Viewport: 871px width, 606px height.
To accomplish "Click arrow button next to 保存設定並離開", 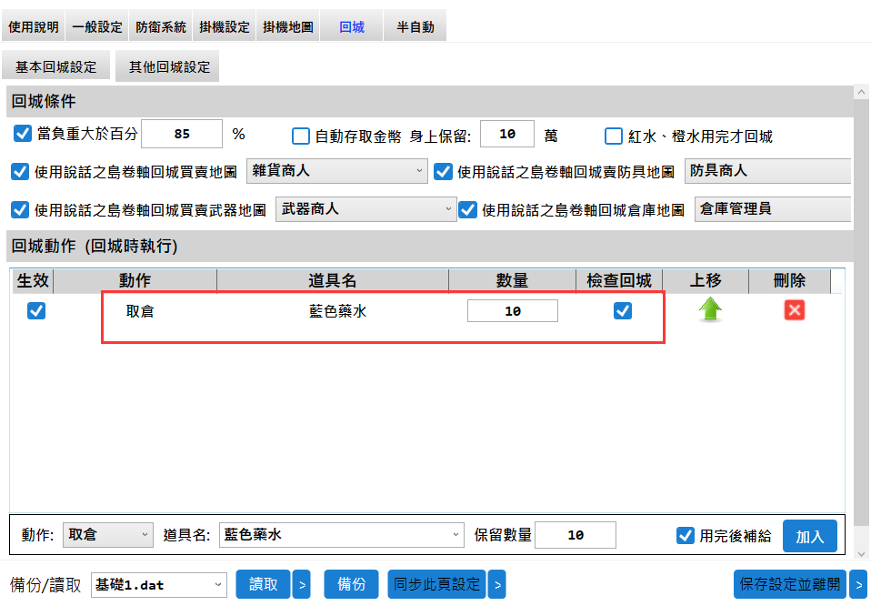I will tap(857, 584).
